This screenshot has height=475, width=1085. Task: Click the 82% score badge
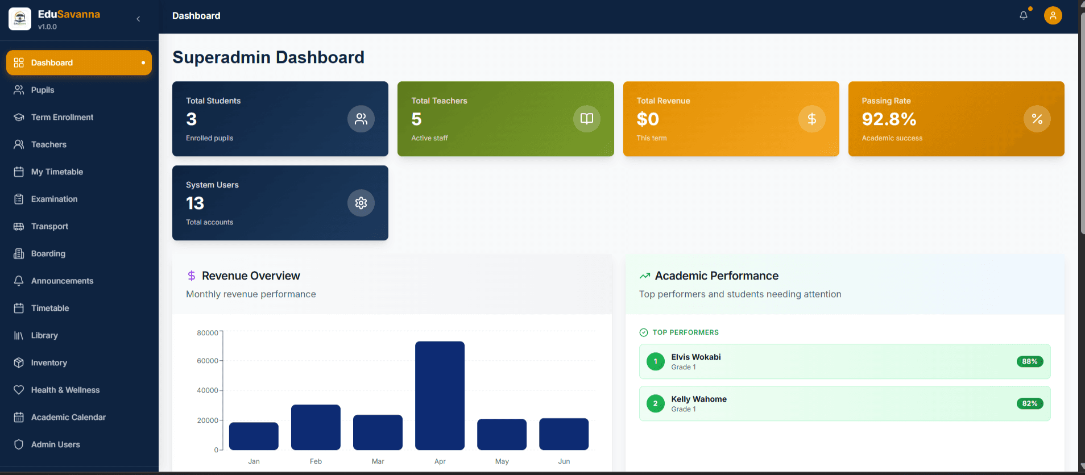[x=1029, y=403]
